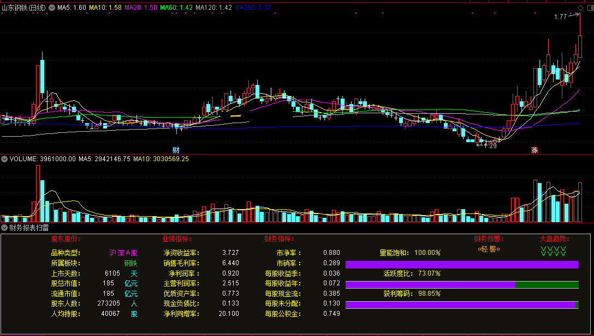Click the 量能饱和: 100.00% label
This screenshot has height=336, width=594.
[410, 253]
